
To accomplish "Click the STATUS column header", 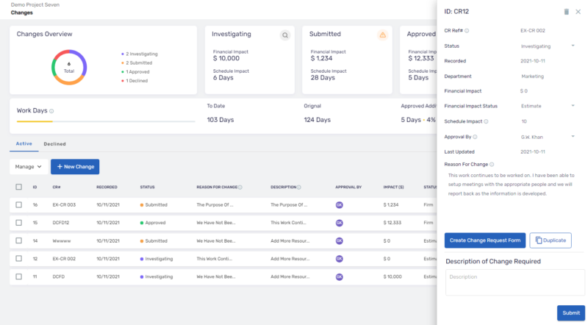I will (148, 187).
